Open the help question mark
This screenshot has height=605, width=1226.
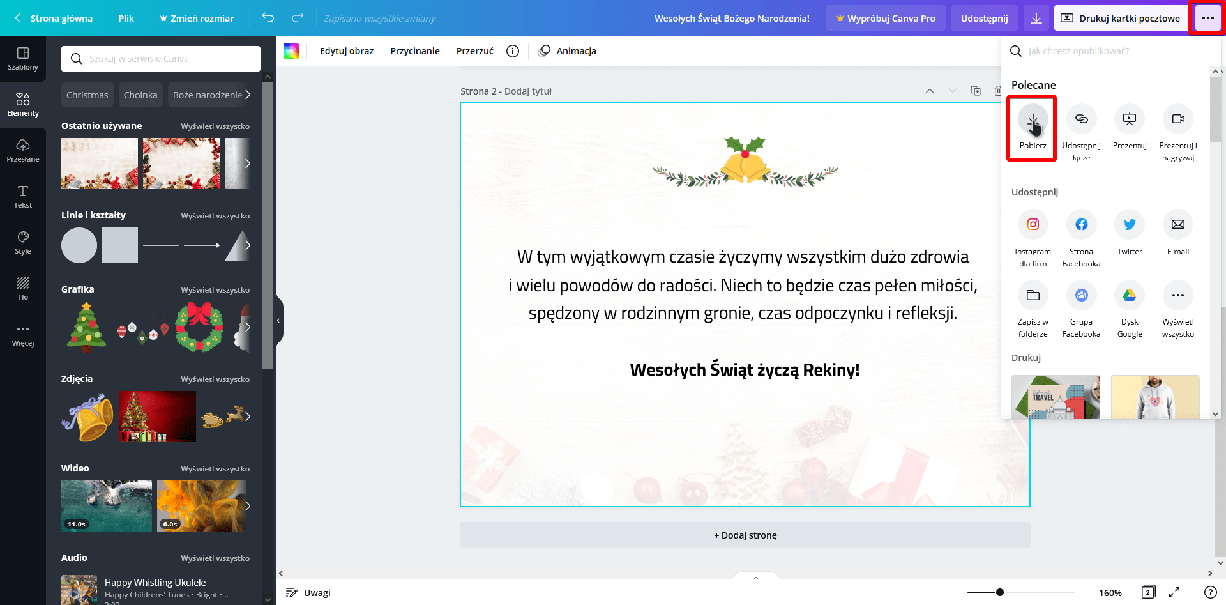1210,592
